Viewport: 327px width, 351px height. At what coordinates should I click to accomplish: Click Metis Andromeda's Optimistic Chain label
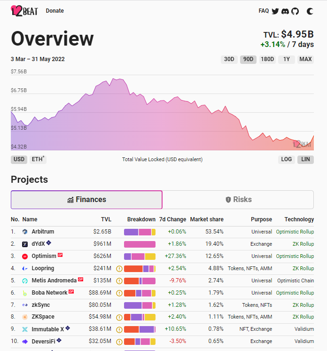[x=296, y=281]
